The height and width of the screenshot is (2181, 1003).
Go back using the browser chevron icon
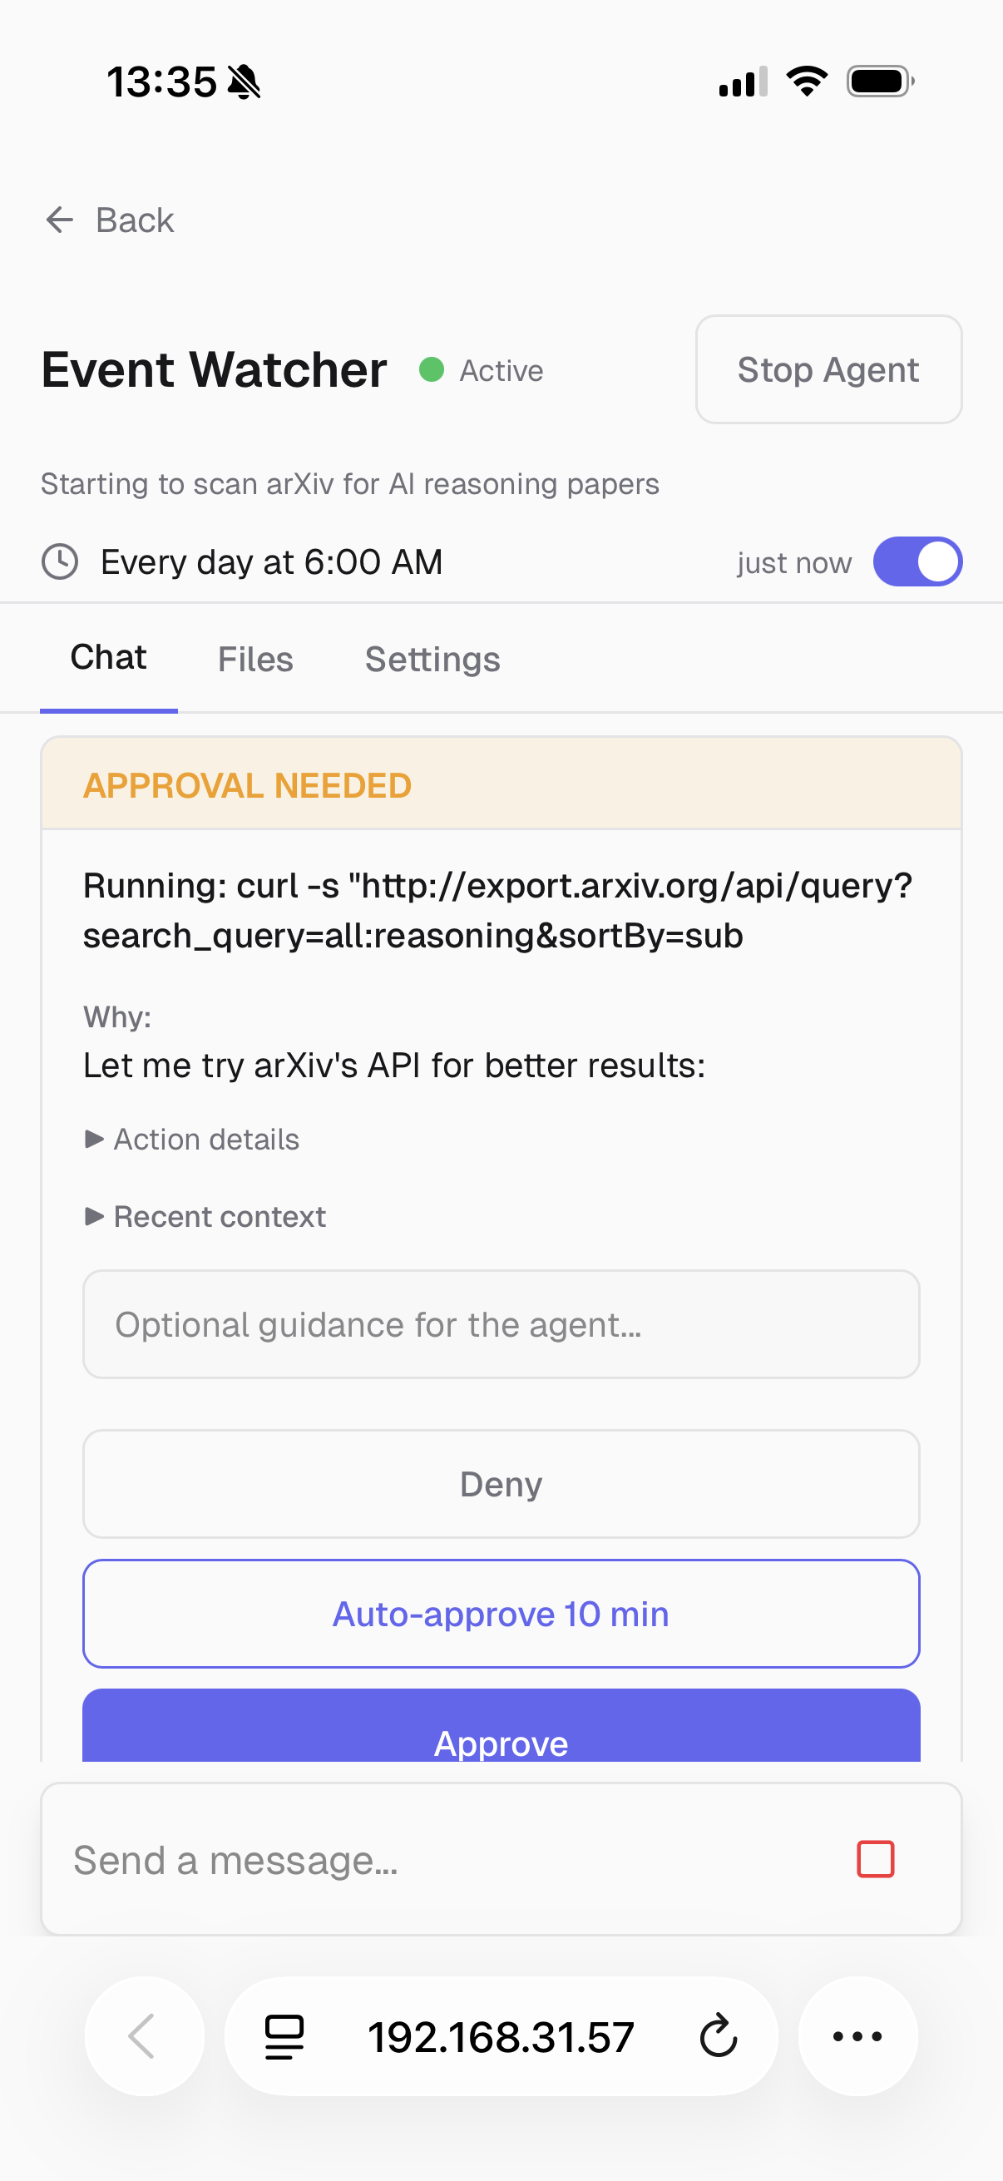click(x=144, y=2037)
